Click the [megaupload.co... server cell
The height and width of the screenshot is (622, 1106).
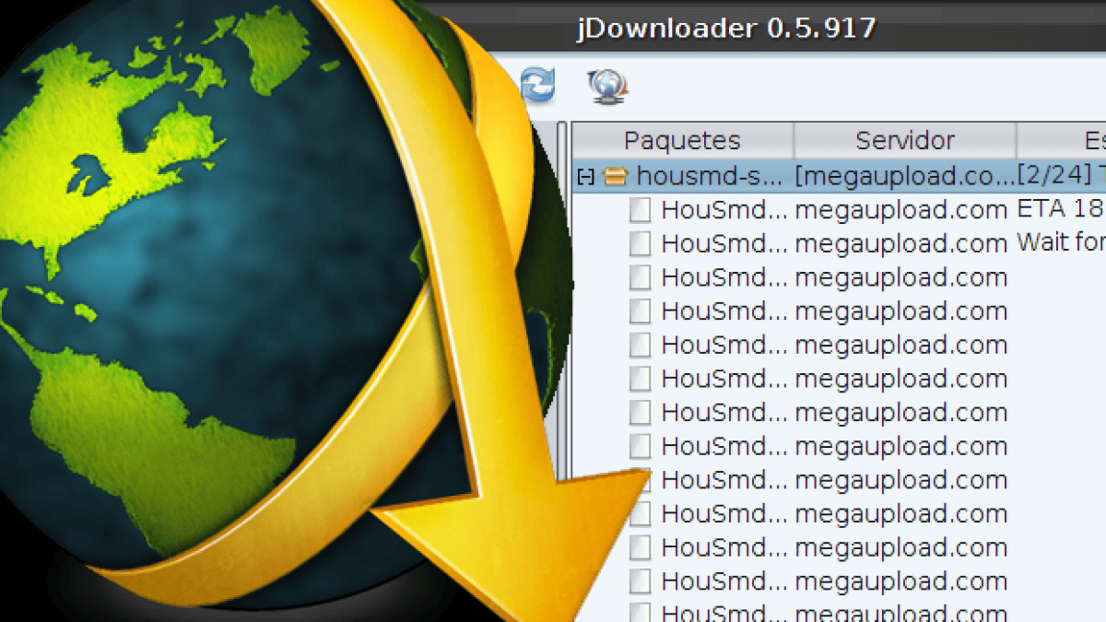pyautogui.click(x=904, y=174)
